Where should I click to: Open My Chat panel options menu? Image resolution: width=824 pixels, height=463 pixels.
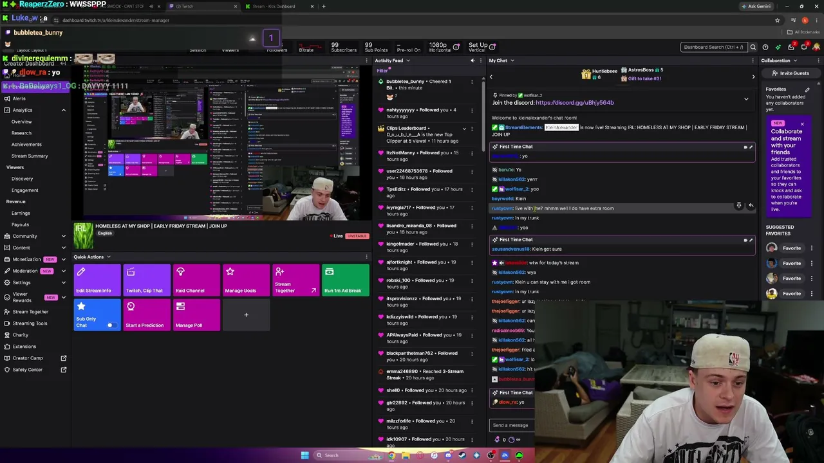pyautogui.click(x=753, y=60)
